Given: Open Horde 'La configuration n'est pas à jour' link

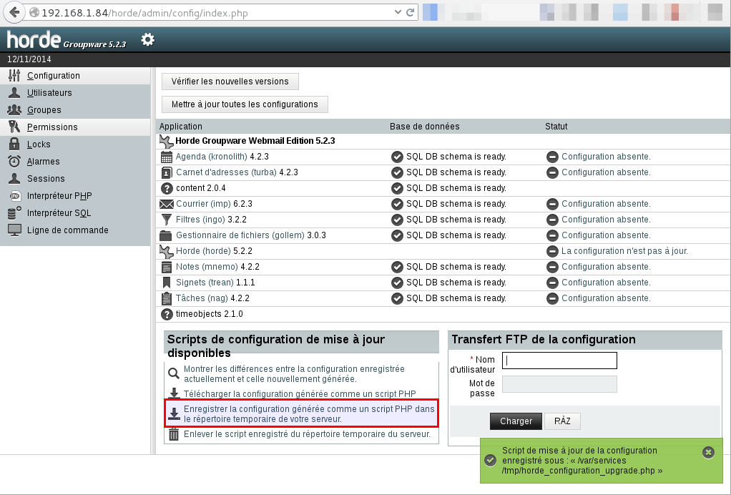Looking at the screenshot, I should (624, 251).
